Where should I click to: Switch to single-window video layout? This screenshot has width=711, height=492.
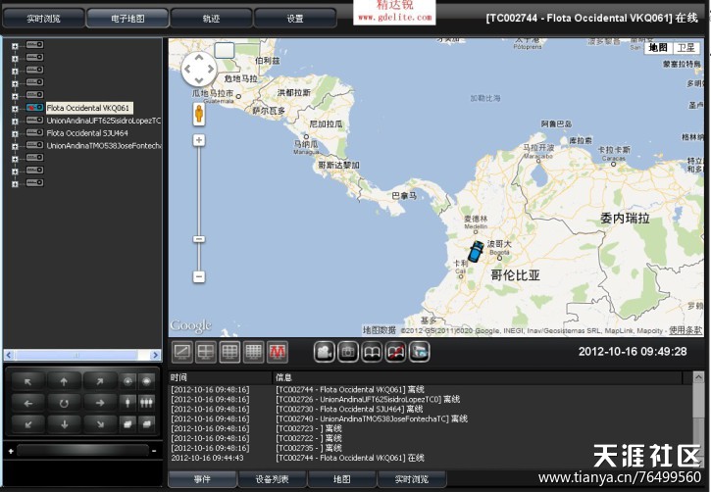pyautogui.click(x=182, y=352)
